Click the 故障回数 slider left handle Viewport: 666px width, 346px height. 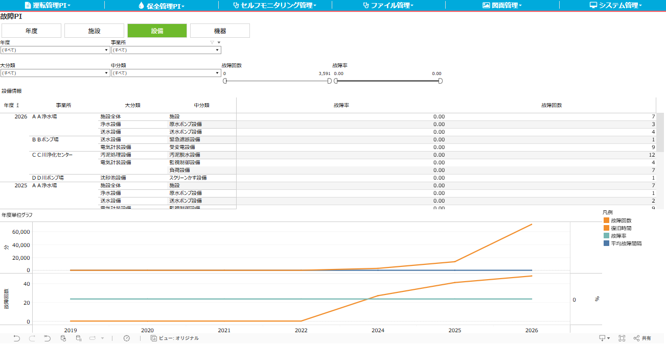pyautogui.click(x=225, y=81)
